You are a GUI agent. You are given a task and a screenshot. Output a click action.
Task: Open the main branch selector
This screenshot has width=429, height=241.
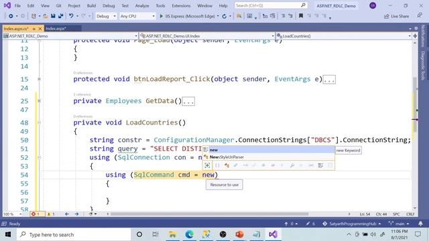click(x=399, y=224)
